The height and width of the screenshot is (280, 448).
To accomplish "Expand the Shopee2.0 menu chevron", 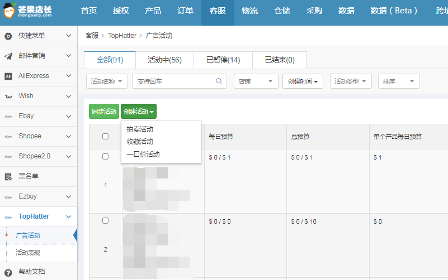I will [x=69, y=156].
